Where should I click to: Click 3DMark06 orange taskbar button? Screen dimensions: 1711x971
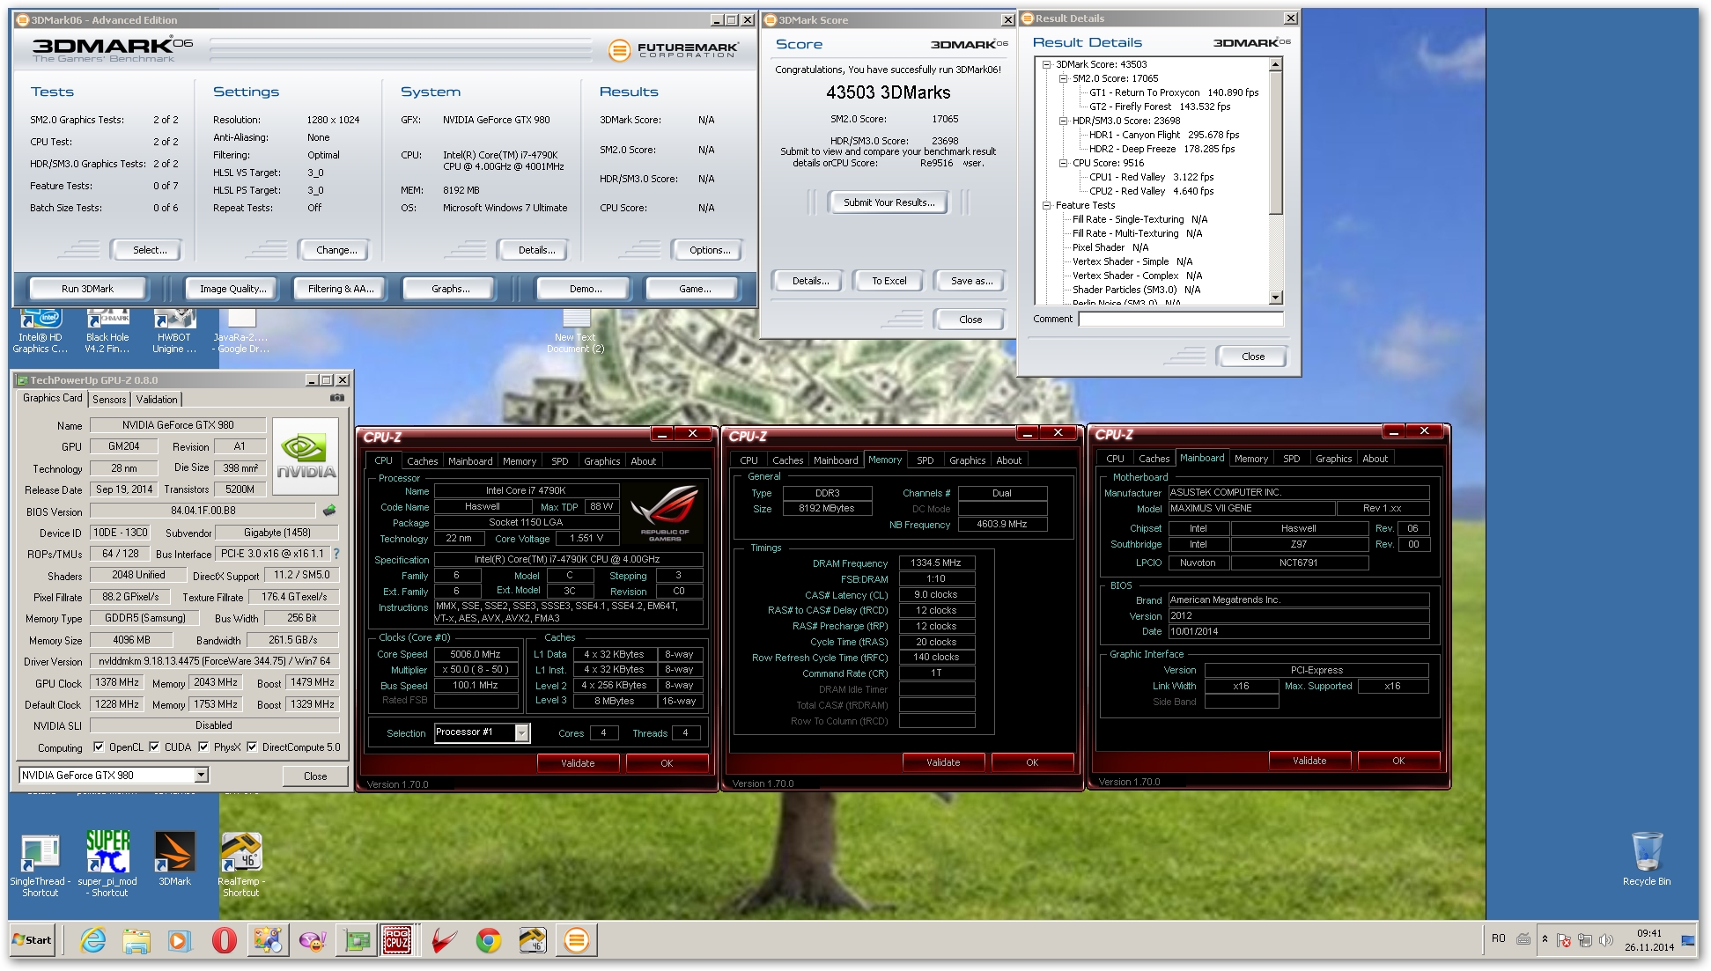click(x=577, y=940)
